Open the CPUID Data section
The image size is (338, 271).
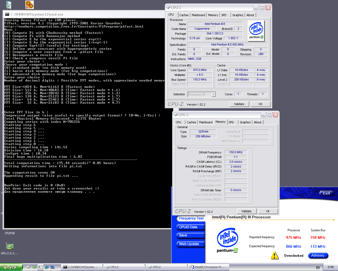(x=191, y=227)
